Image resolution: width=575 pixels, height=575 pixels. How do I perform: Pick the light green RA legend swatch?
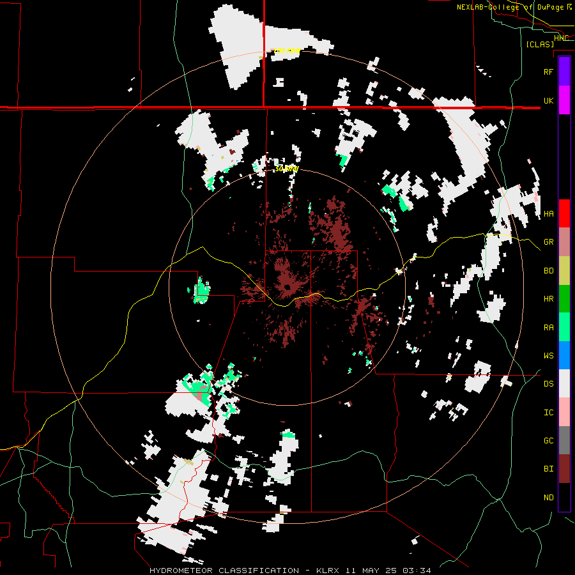pyautogui.click(x=564, y=327)
